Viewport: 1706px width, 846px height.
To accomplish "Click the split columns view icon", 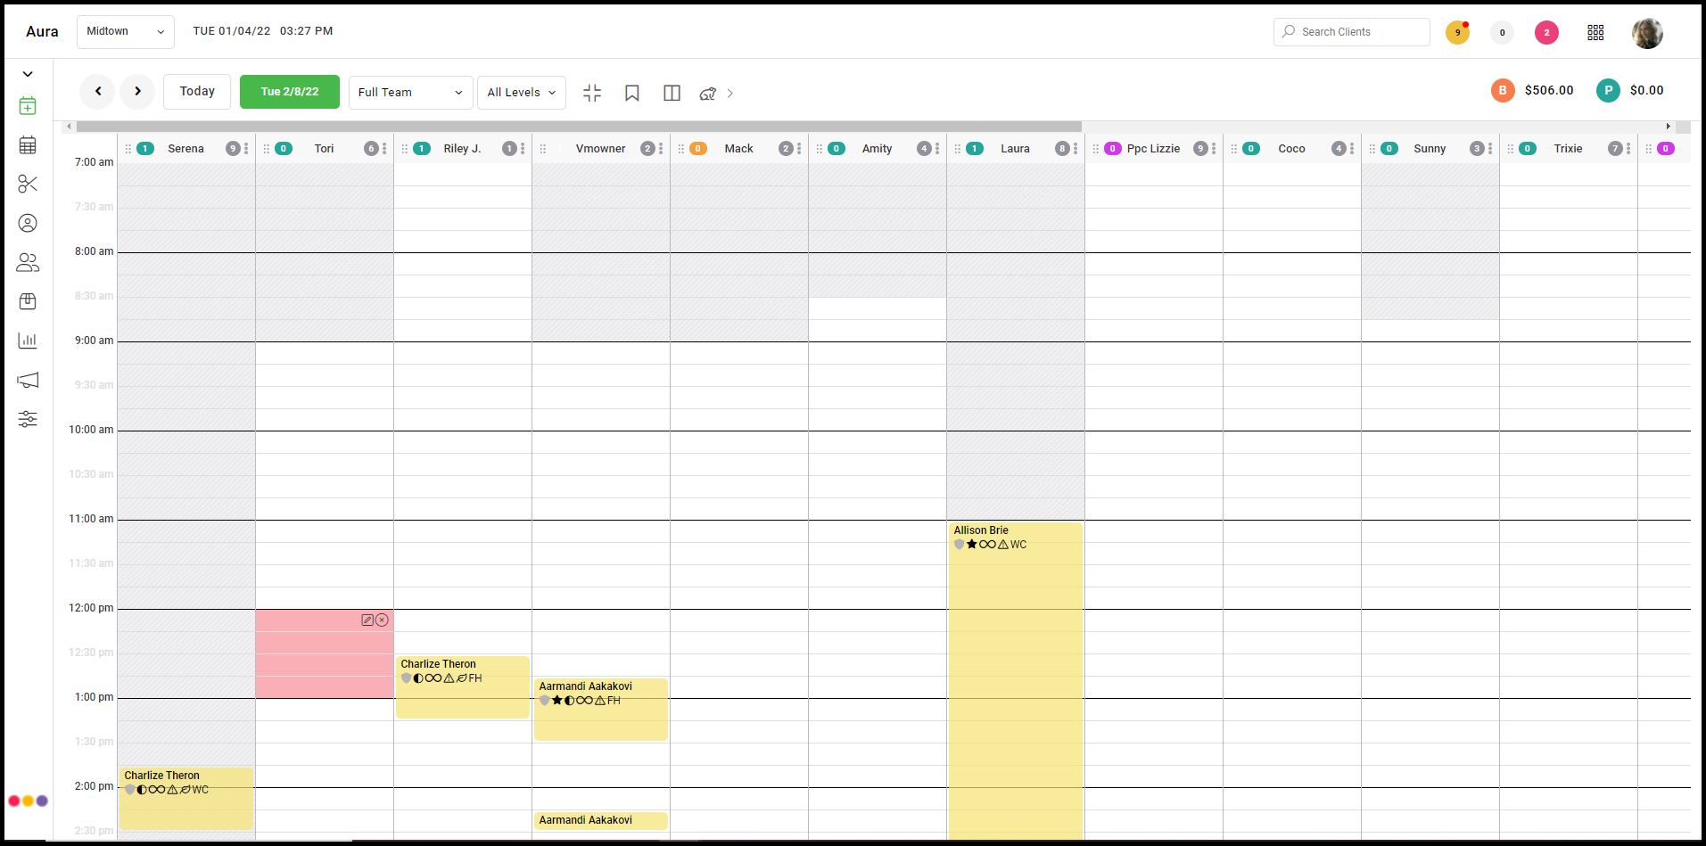I will [672, 93].
